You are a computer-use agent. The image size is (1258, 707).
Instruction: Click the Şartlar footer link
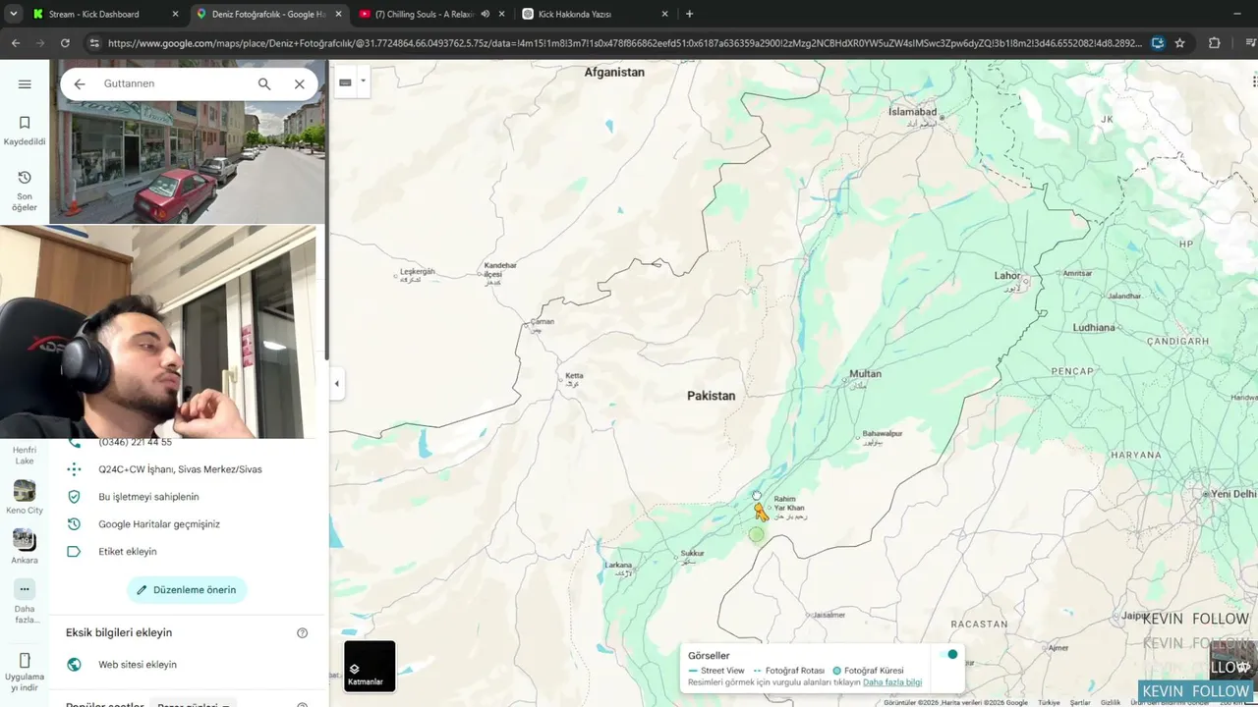(1080, 702)
